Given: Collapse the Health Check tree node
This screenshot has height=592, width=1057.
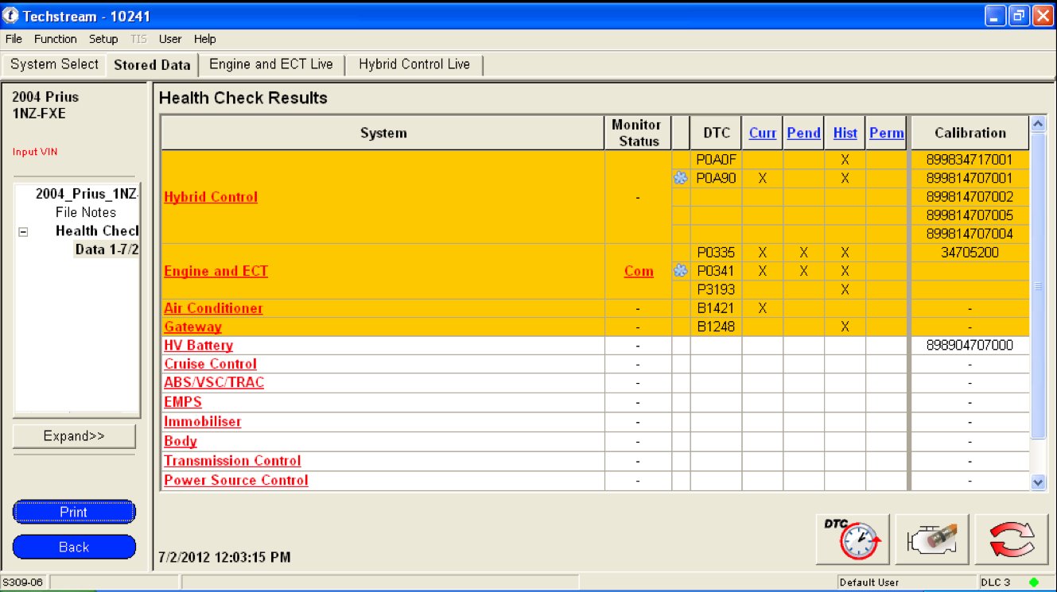Looking at the screenshot, I should coord(23,232).
